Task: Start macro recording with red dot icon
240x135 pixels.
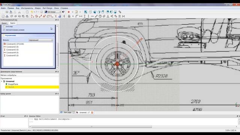Action: tap(69, 12)
